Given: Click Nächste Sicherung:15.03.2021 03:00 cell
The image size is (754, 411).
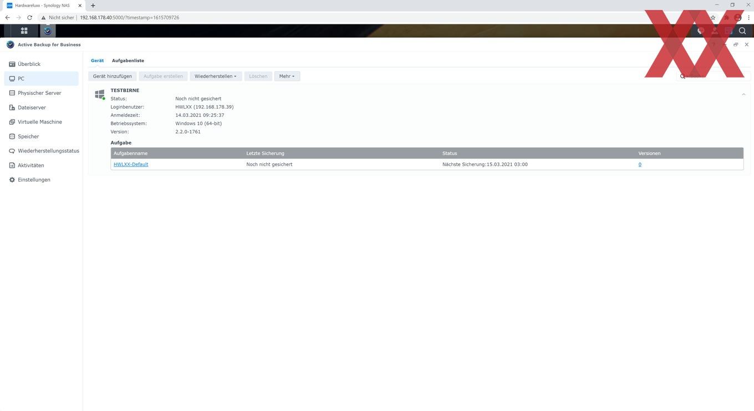Looking at the screenshot, I should coord(485,165).
